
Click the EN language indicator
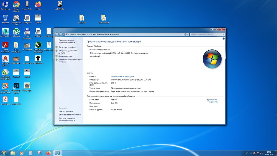click(x=247, y=153)
